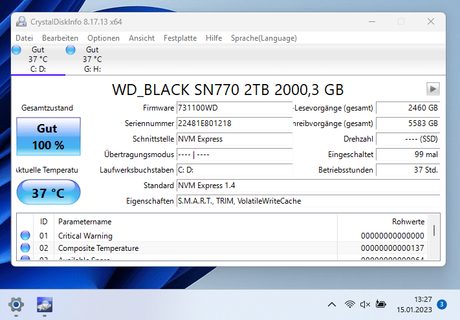Open the Bearbeiten menu
This screenshot has width=460, height=320.
[60, 38]
